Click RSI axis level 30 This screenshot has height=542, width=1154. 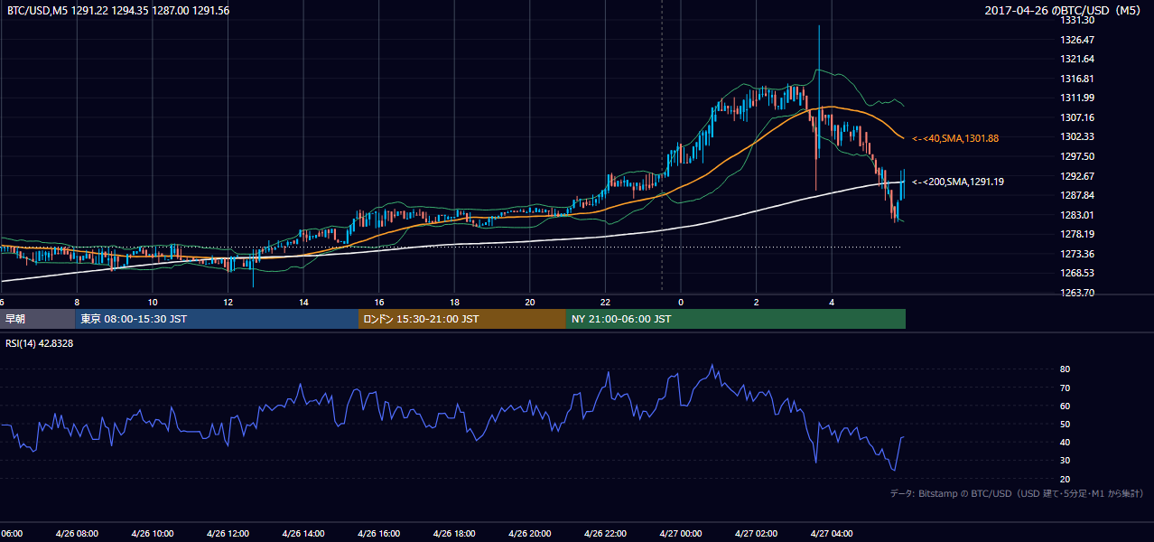point(1066,461)
